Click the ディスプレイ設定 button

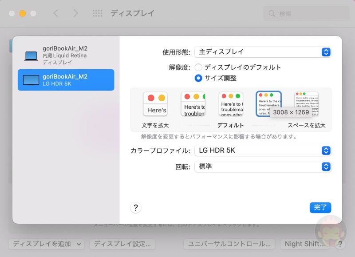pyautogui.click(x=122, y=244)
